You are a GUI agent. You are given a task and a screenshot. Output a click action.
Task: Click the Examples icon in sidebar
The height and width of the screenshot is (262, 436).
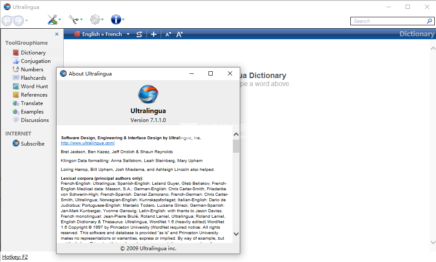(16, 112)
